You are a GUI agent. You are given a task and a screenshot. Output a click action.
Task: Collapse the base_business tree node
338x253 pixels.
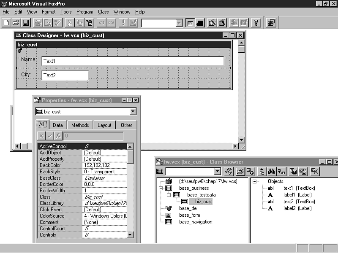pyautogui.click(x=161, y=188)
